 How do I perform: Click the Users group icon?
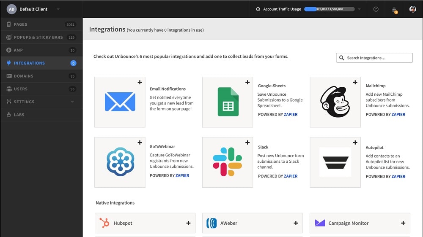pos(9,89)
